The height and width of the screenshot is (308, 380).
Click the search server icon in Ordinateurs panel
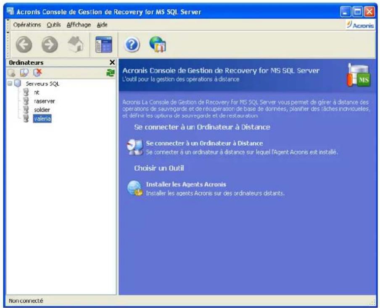click(24, 73)
